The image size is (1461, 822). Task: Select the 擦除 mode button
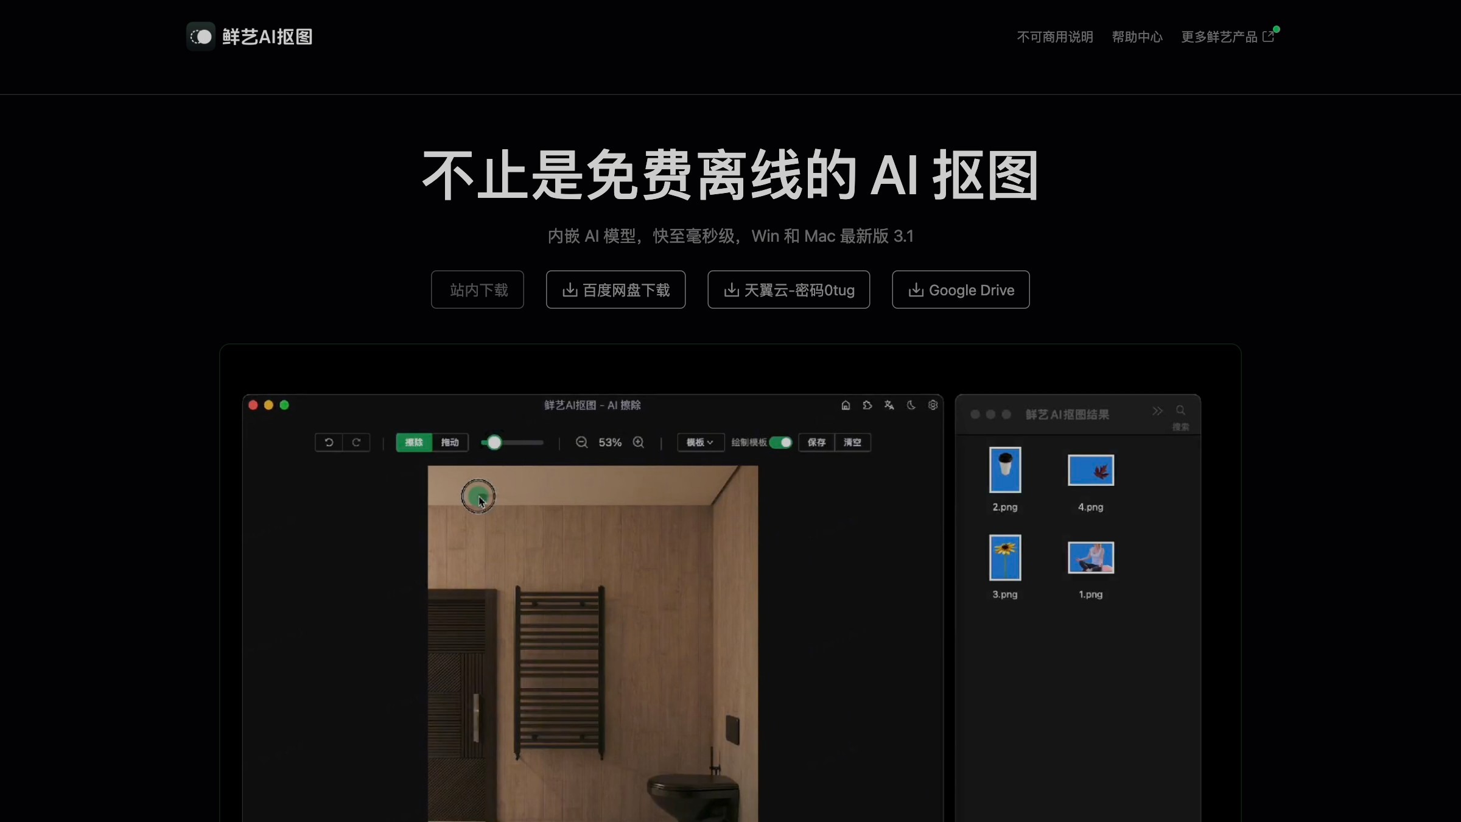(x=415, y=442)
